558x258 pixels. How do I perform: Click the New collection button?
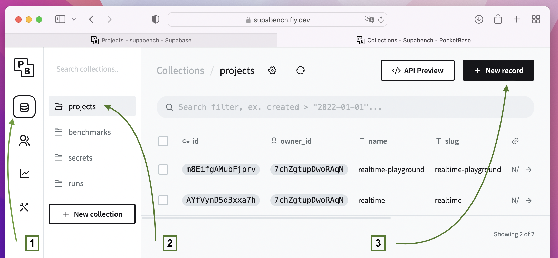tap(92, 214)
